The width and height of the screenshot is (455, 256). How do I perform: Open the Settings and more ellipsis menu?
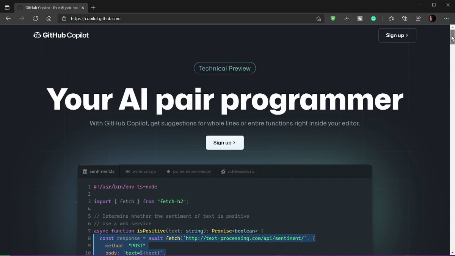coord(446,18)
